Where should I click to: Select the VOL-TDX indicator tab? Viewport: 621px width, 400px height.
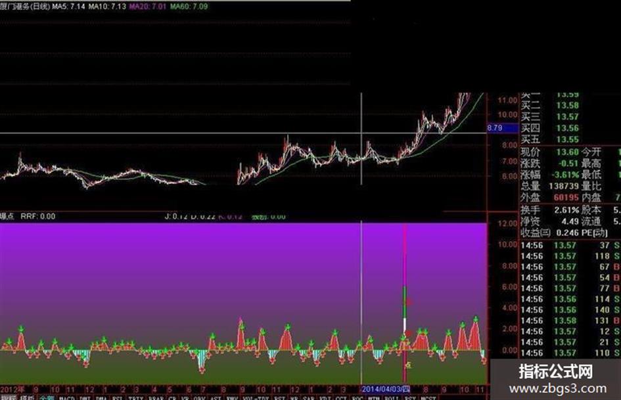(x=256, y=397)
